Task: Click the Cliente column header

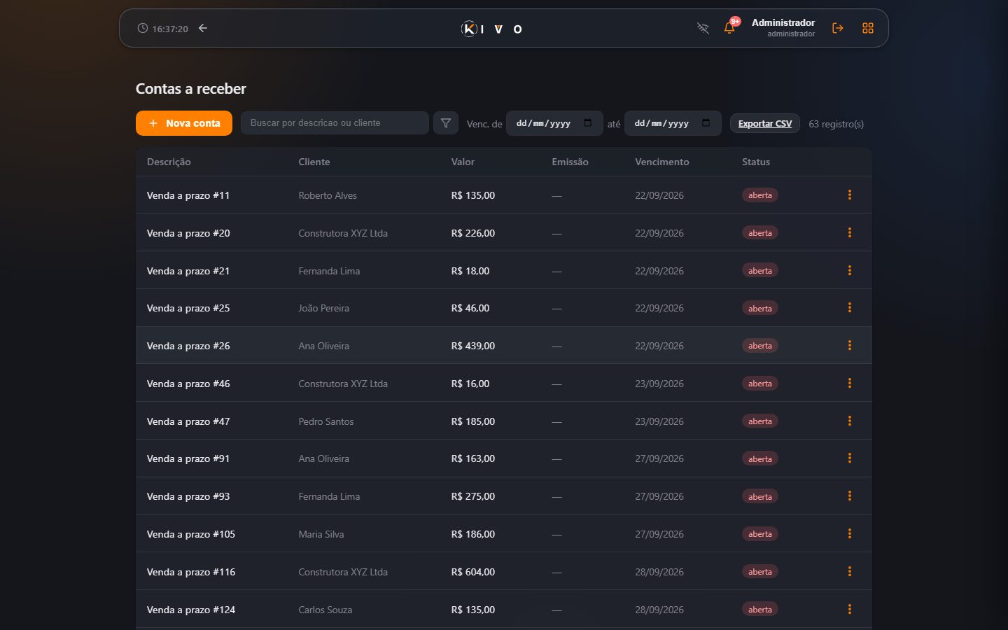Action: point(314,162)
